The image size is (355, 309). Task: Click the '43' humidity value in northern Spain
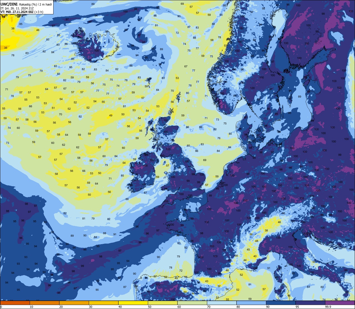coord(207,281)
